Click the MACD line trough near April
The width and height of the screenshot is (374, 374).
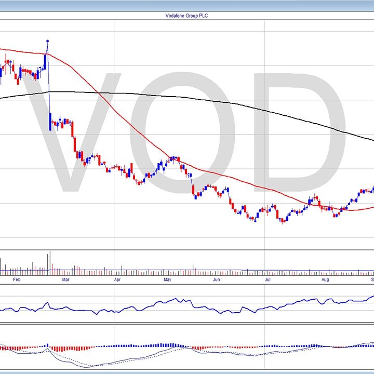(x=91, y=367)
